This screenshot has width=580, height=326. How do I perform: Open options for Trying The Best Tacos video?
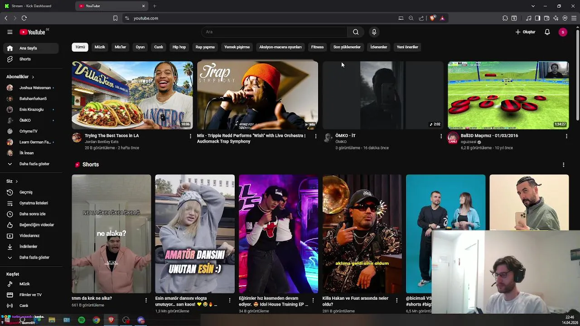(x=190, y=136)
